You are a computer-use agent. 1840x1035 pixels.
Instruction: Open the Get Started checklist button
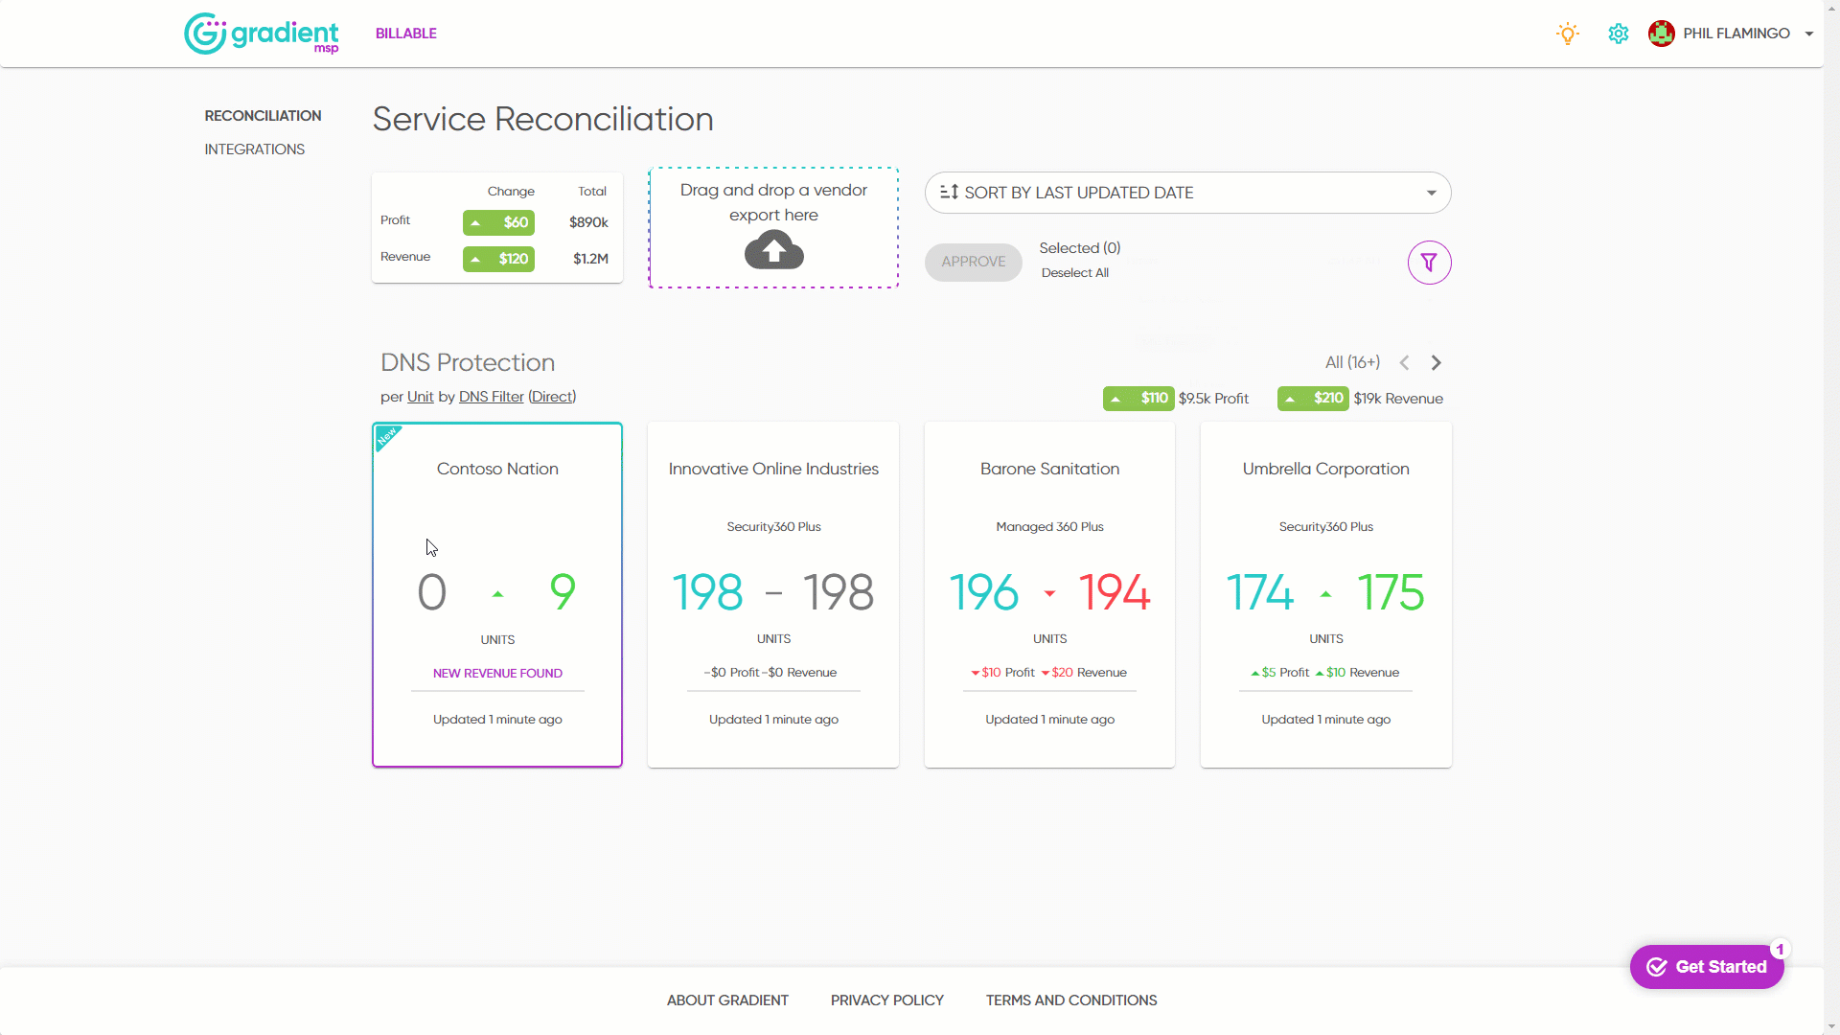pyautogui.click(x=1706, y=967)
